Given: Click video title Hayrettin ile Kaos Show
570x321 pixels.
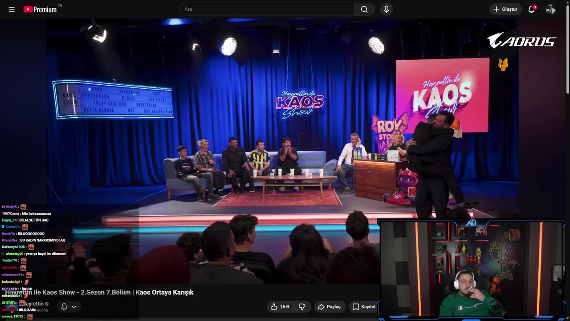Looking at the screenshot, I should [x=99, y=292].
